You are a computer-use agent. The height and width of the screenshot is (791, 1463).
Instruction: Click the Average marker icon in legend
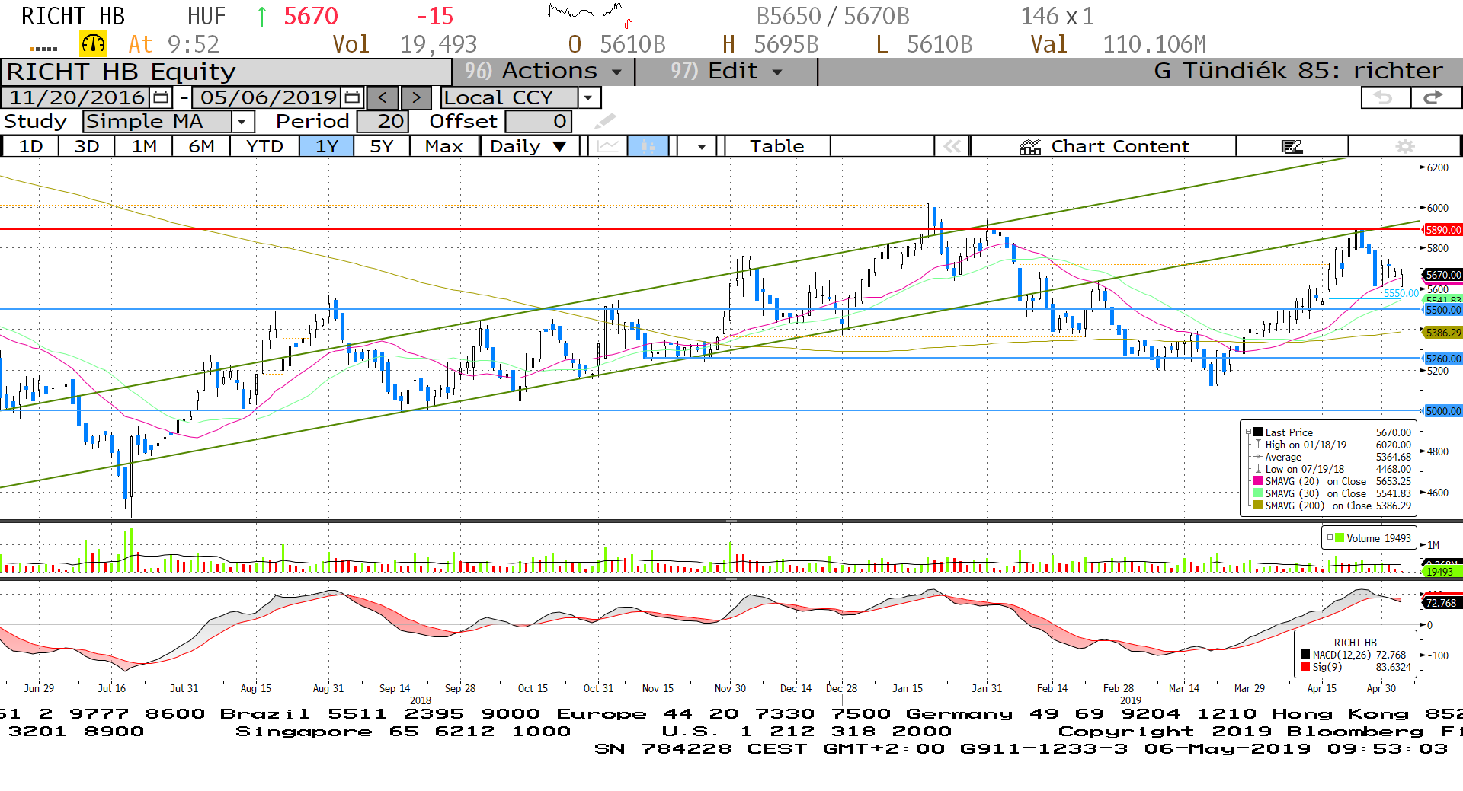point(1258,457)
